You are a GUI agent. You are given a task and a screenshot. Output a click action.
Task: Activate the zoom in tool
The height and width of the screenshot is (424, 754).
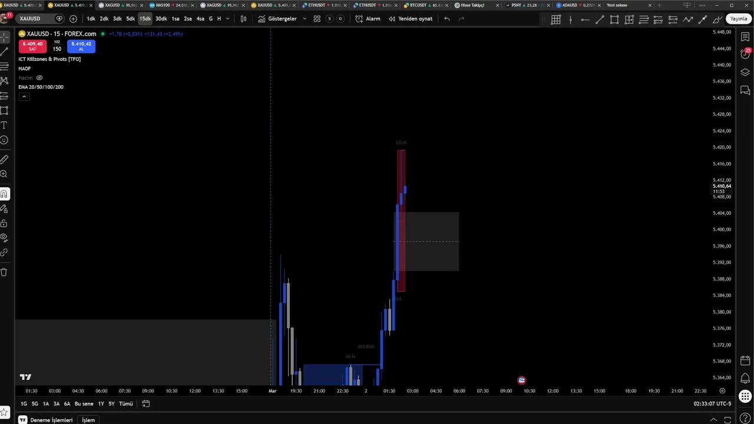pos(4,174)
